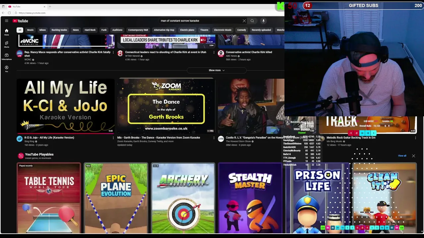Viewport: 424px width, 238px height.
Task: Clear the search box with the X
Action: coord(244,21)
